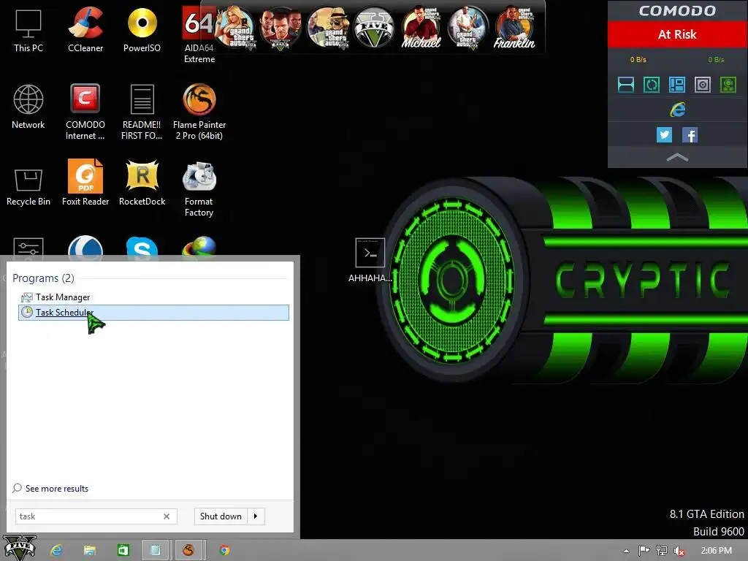Click the 2:06 PM clock
This screenshot has height=561, width=748.
pos(716,551)
